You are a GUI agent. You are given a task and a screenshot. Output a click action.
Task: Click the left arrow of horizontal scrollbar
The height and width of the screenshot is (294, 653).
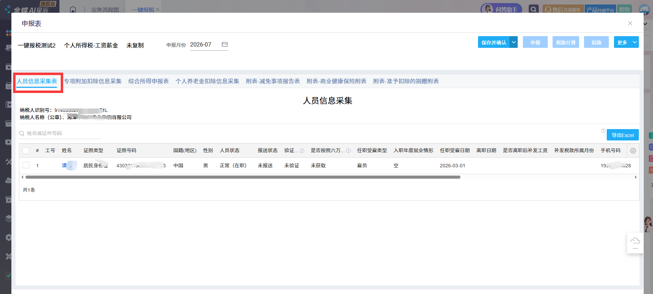pos(22,177)
